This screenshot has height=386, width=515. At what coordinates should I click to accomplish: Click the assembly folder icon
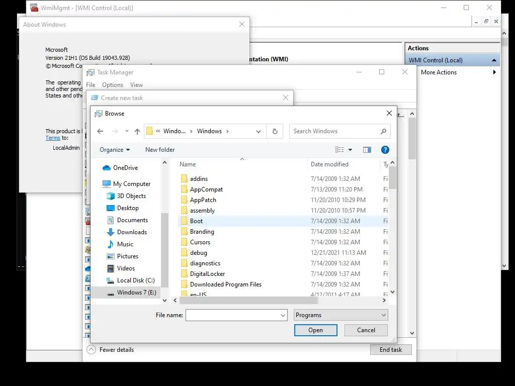(184, 211)
